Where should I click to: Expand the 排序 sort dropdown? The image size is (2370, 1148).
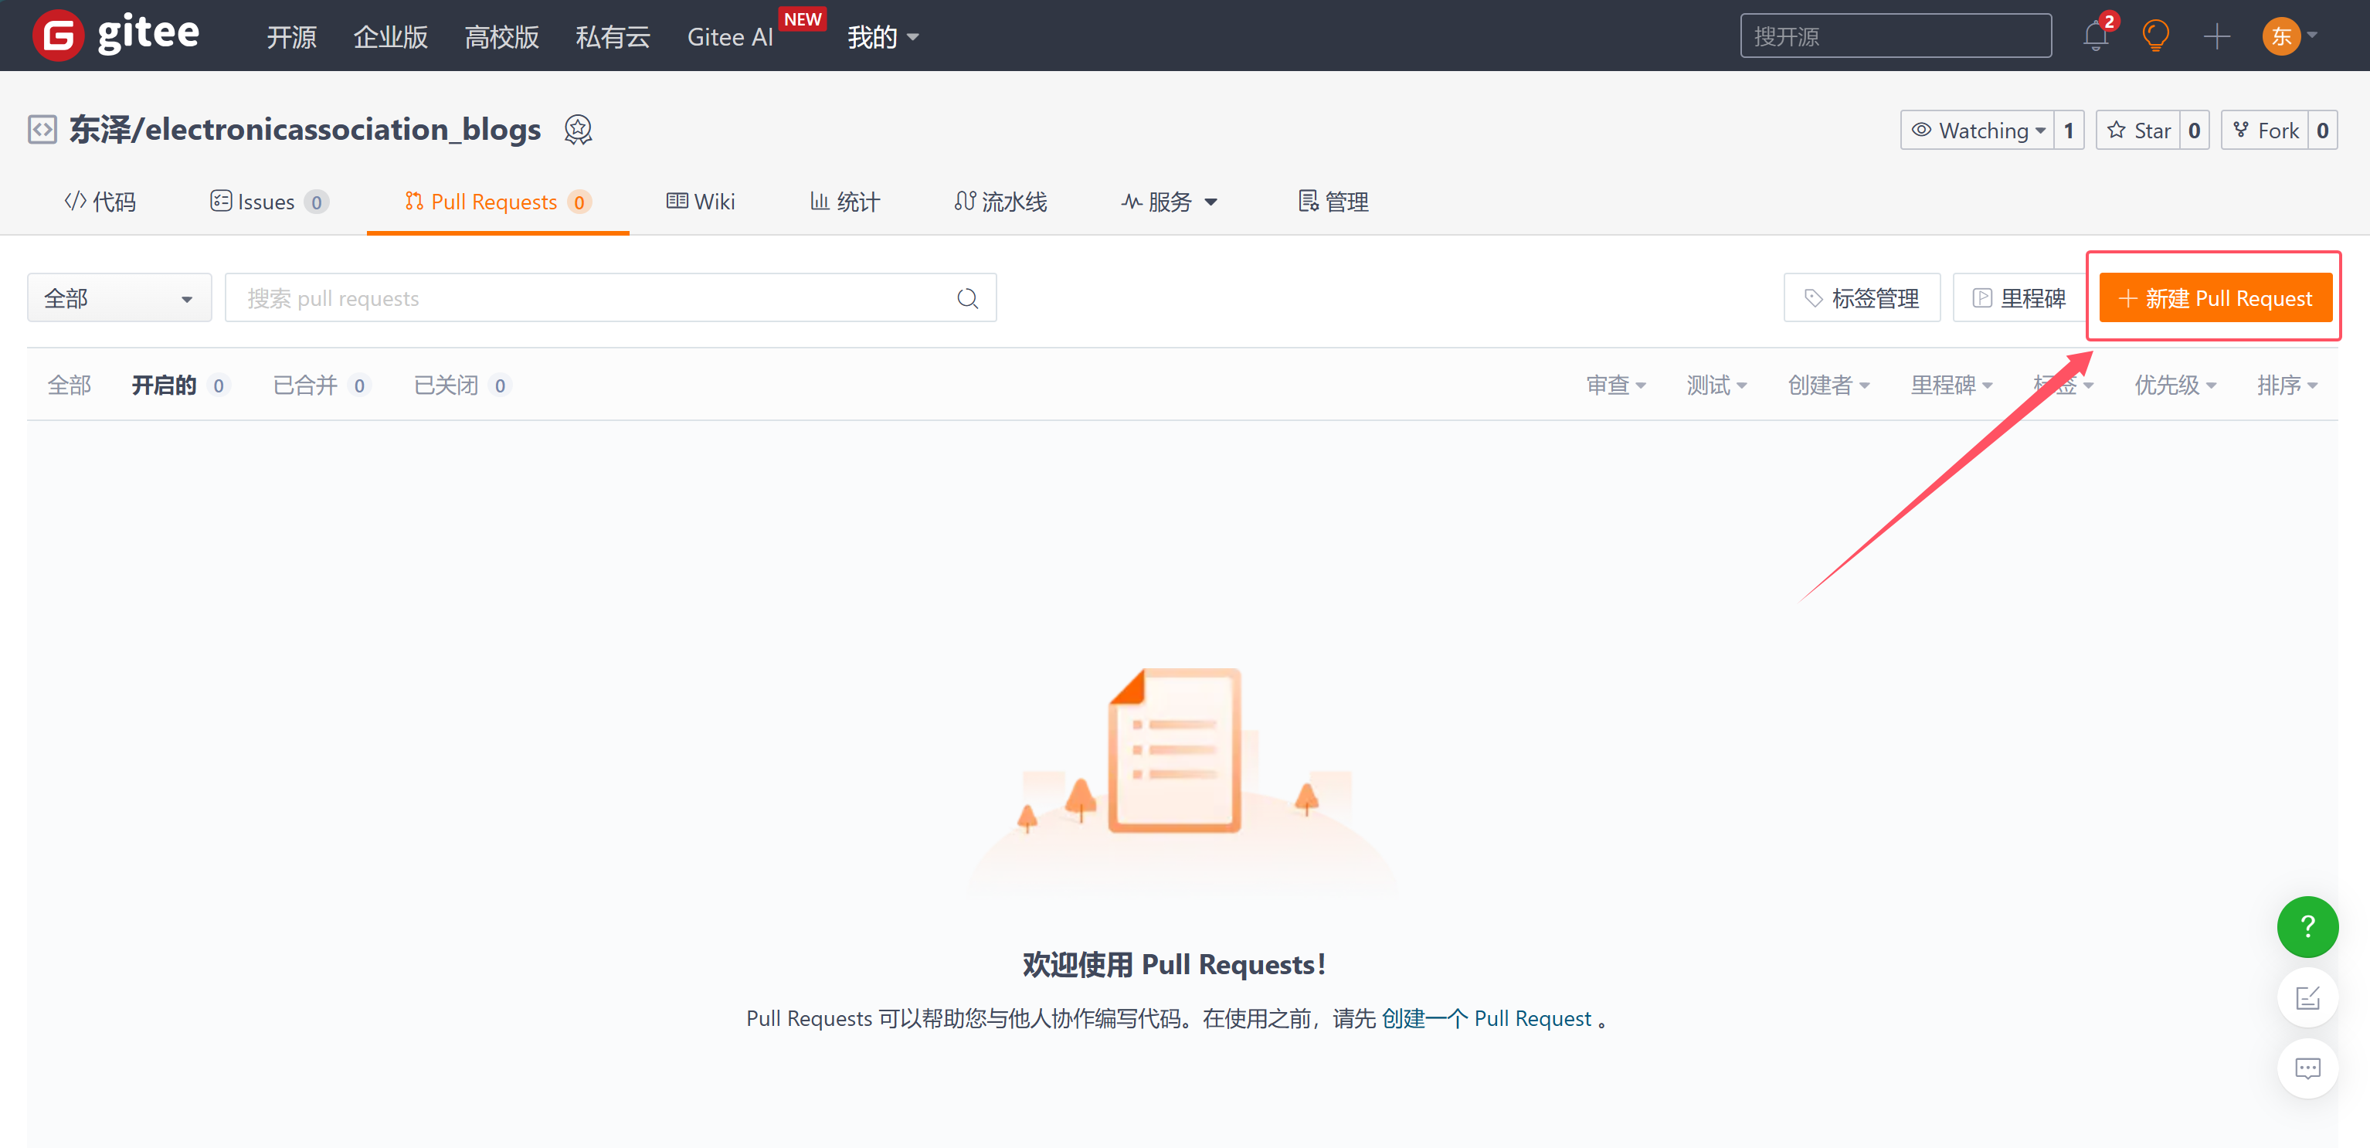click(x=2287, y=385)
